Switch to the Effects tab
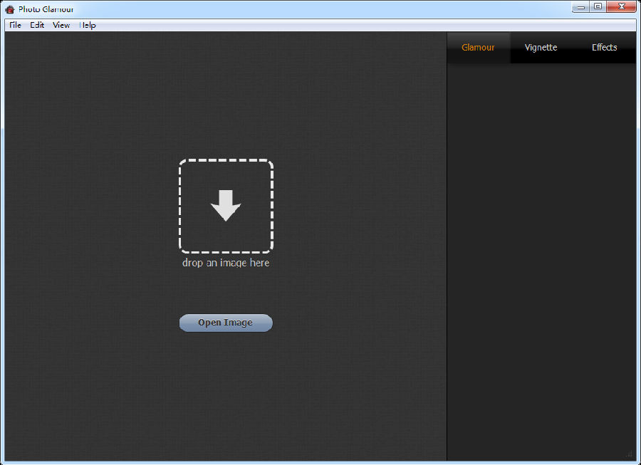Image resolution: width=641 pixels, height=465 pixels. click(x=604, y=48)
